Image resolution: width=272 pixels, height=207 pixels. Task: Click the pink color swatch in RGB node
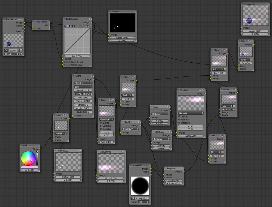click(29, 167)
